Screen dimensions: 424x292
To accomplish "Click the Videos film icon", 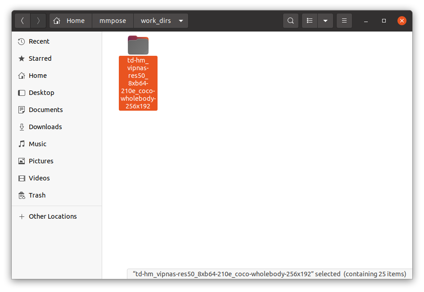I will pos(21,178).
